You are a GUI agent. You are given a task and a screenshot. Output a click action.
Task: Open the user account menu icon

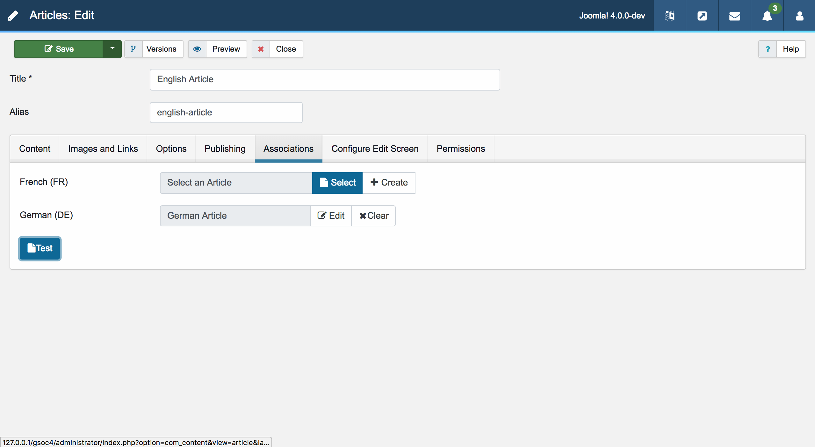point(799,16)
